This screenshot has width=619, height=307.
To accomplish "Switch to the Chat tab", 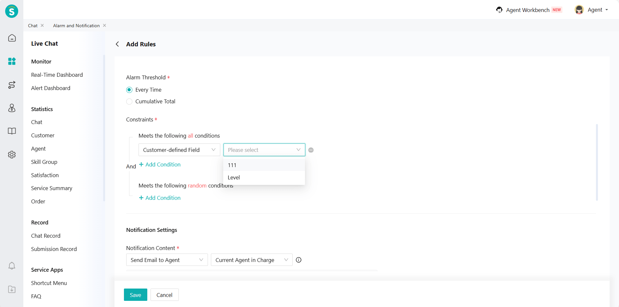I will tap(33, 26).
